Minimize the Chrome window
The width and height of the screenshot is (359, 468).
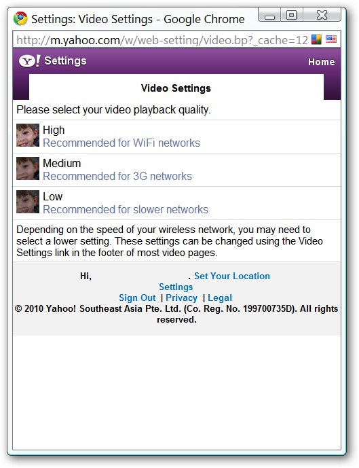269,15
